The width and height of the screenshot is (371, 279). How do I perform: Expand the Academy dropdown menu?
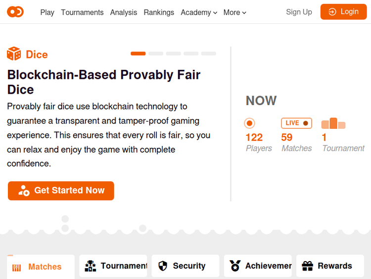[199, 12]
